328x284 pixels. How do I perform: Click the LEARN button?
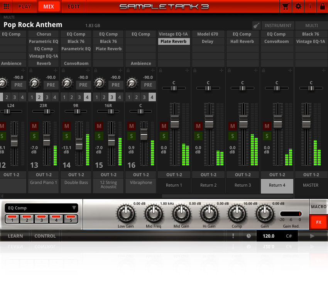click(x=15, y=236)
